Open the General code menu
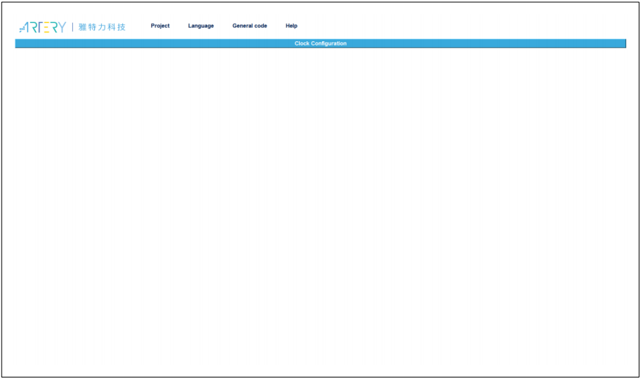Image resolution: width=641 pixels, height=379 pixels. (x=249, y=26)
